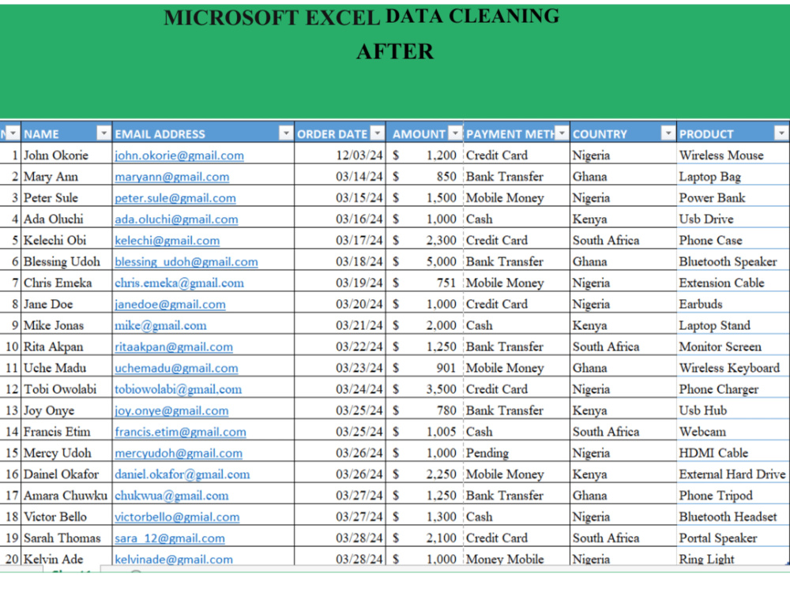
Task: Select the EMAIL ADDRESS header cell
Action: (203, 133)
